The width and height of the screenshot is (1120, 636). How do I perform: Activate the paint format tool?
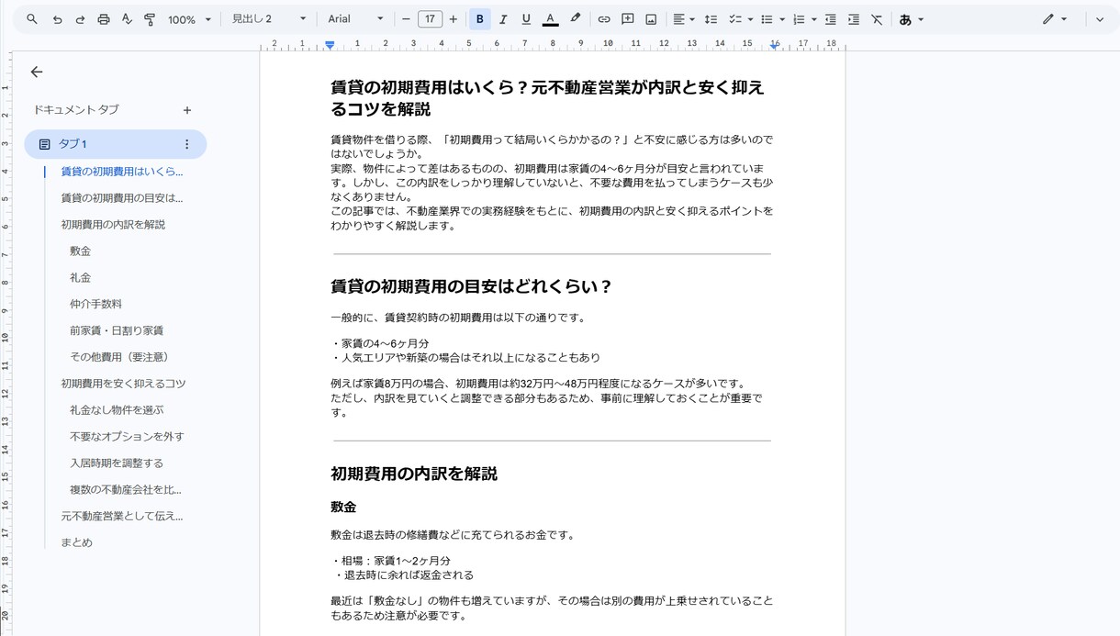click(x=150, y=19)
